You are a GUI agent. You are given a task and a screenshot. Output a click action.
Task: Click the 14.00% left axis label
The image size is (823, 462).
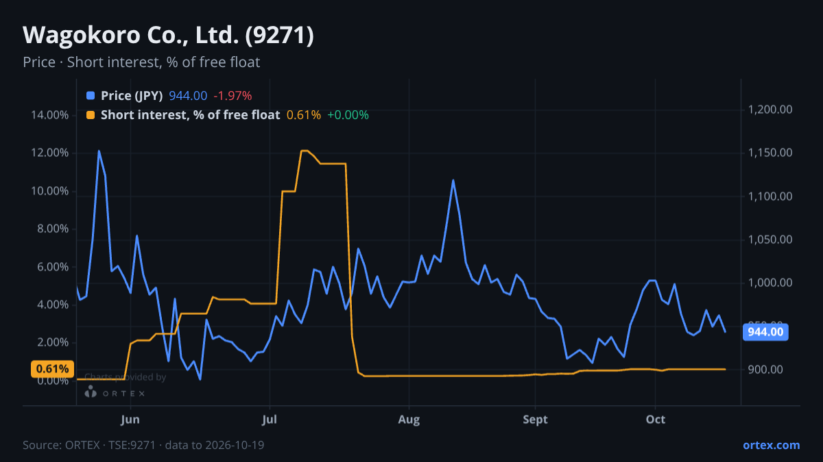pos(50,115)
